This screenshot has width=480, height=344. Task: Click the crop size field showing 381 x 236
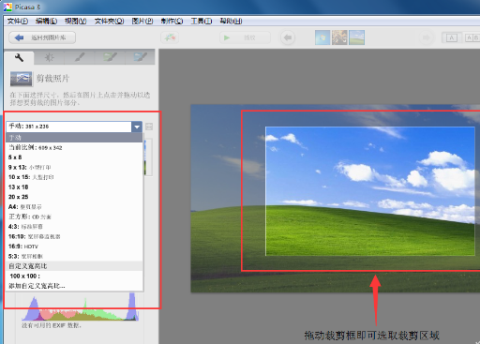click(69, 127)
